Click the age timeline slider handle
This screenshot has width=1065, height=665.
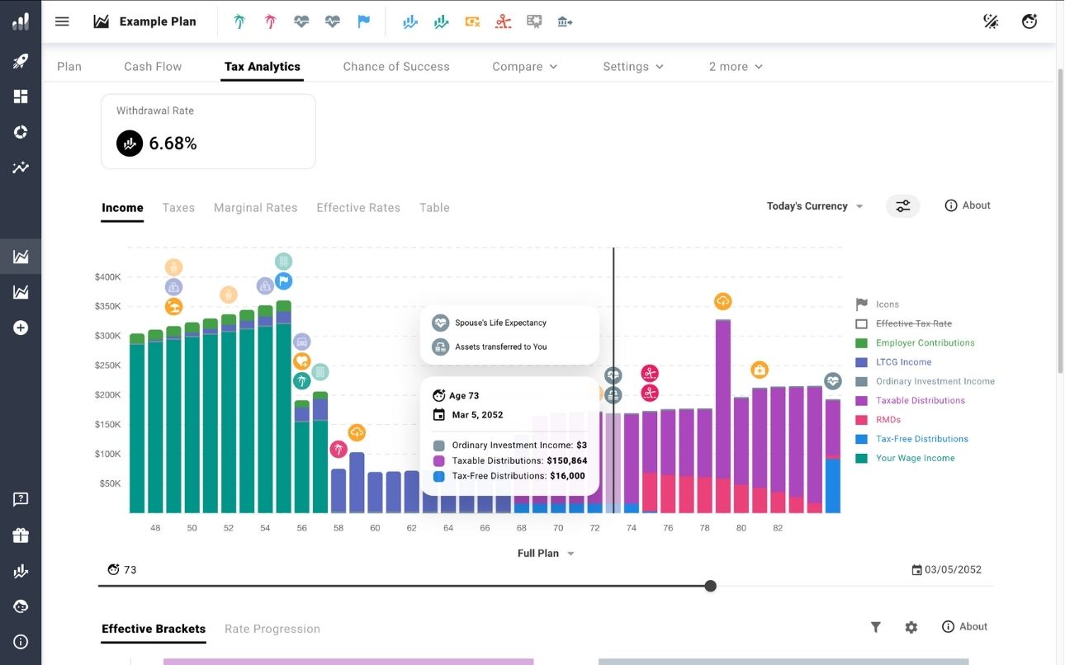pyautogui.click(x=710, y=586)
